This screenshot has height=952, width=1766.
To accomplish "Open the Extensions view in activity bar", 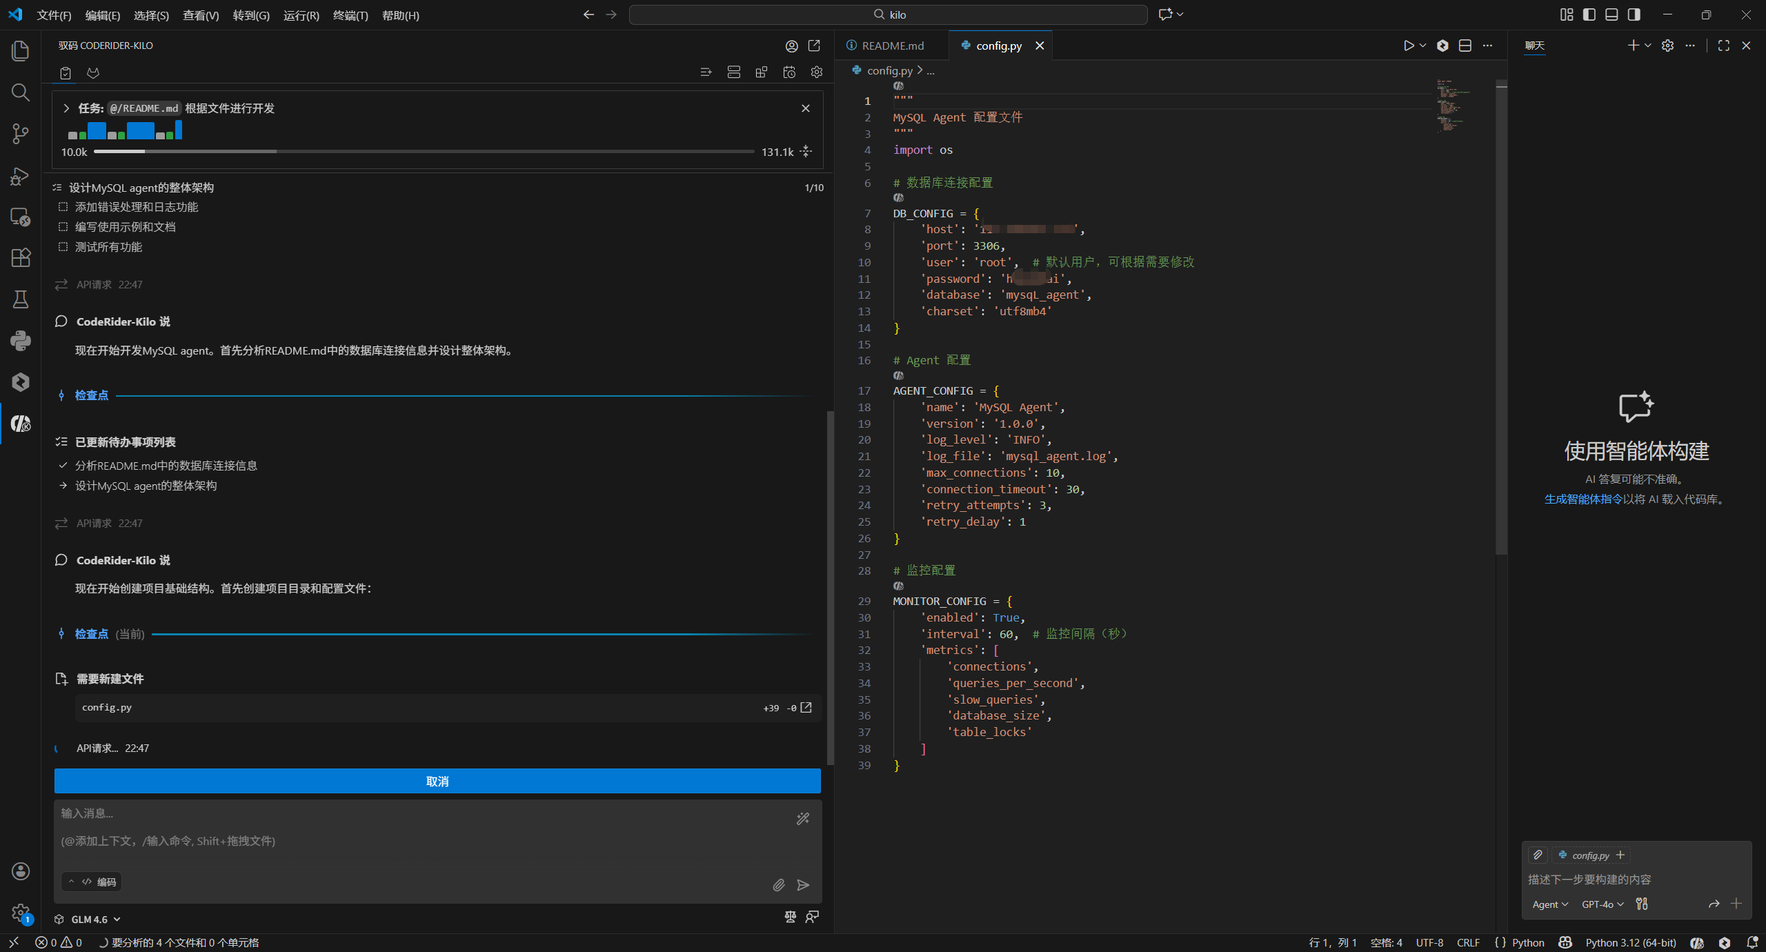I will (21, 257).
